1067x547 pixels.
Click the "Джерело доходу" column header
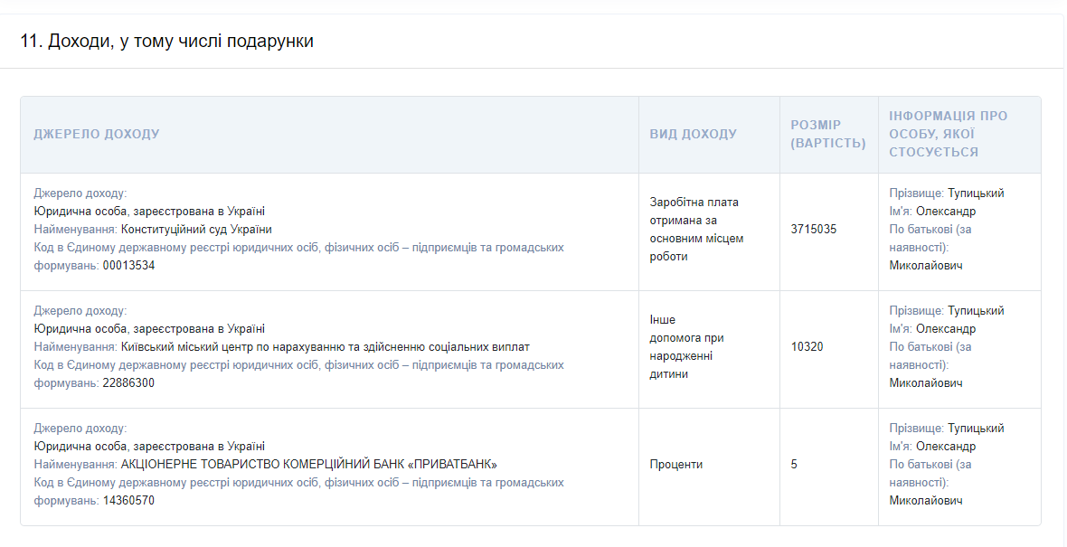click(x=97, y=134)
